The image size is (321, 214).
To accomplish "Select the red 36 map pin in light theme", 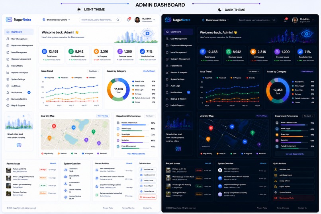I will click(x=54, y=126).
